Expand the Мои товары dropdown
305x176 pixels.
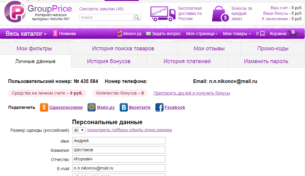click(x=237, y=34)
